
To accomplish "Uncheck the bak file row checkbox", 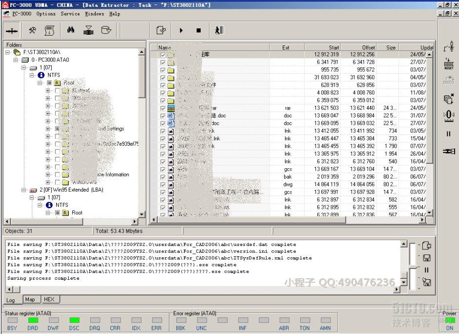I will click(163, 177).
